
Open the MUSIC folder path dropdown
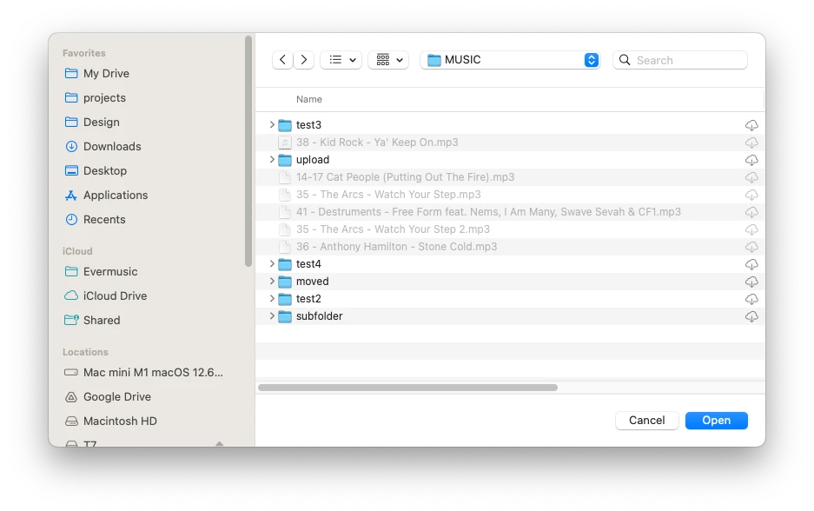[509, 59]
